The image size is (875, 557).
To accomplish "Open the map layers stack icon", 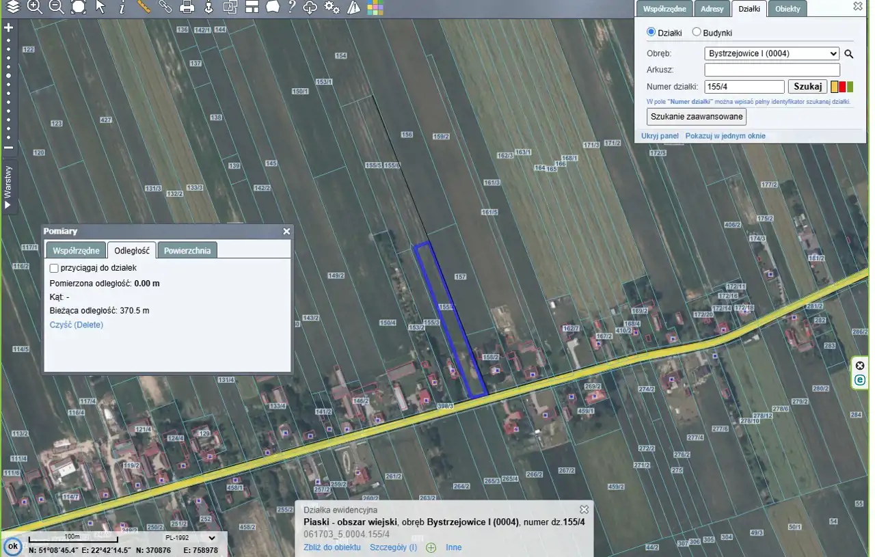I will tap(13, 8).
